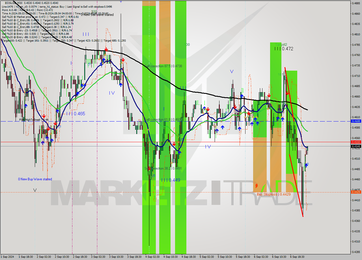Click the 'Sell correction 61.8 | 0.4605' label
This screenshot has width=362, height=260.
click(x=163, y=120)
